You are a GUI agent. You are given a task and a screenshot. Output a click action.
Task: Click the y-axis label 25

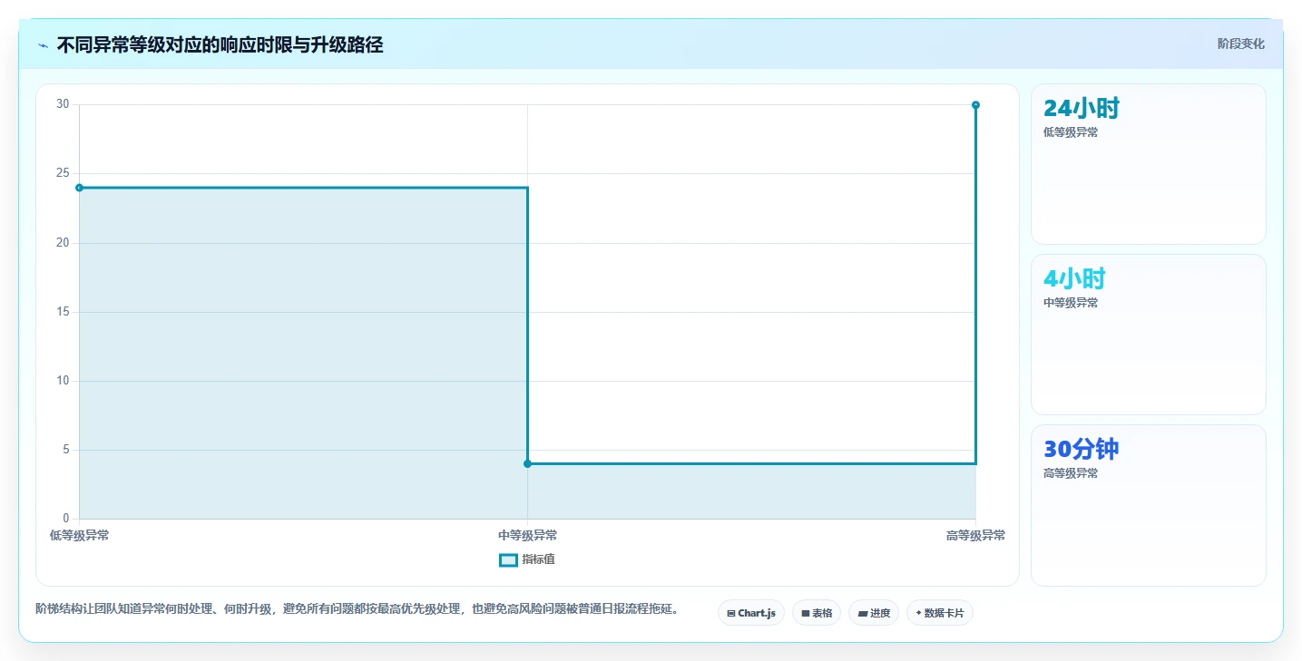point(63,174)
